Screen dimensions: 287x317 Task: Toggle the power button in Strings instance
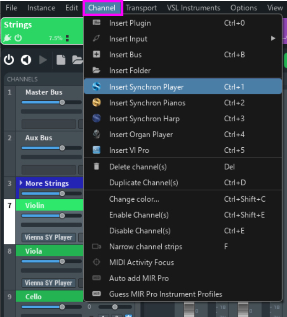click(x=18, y=38)
